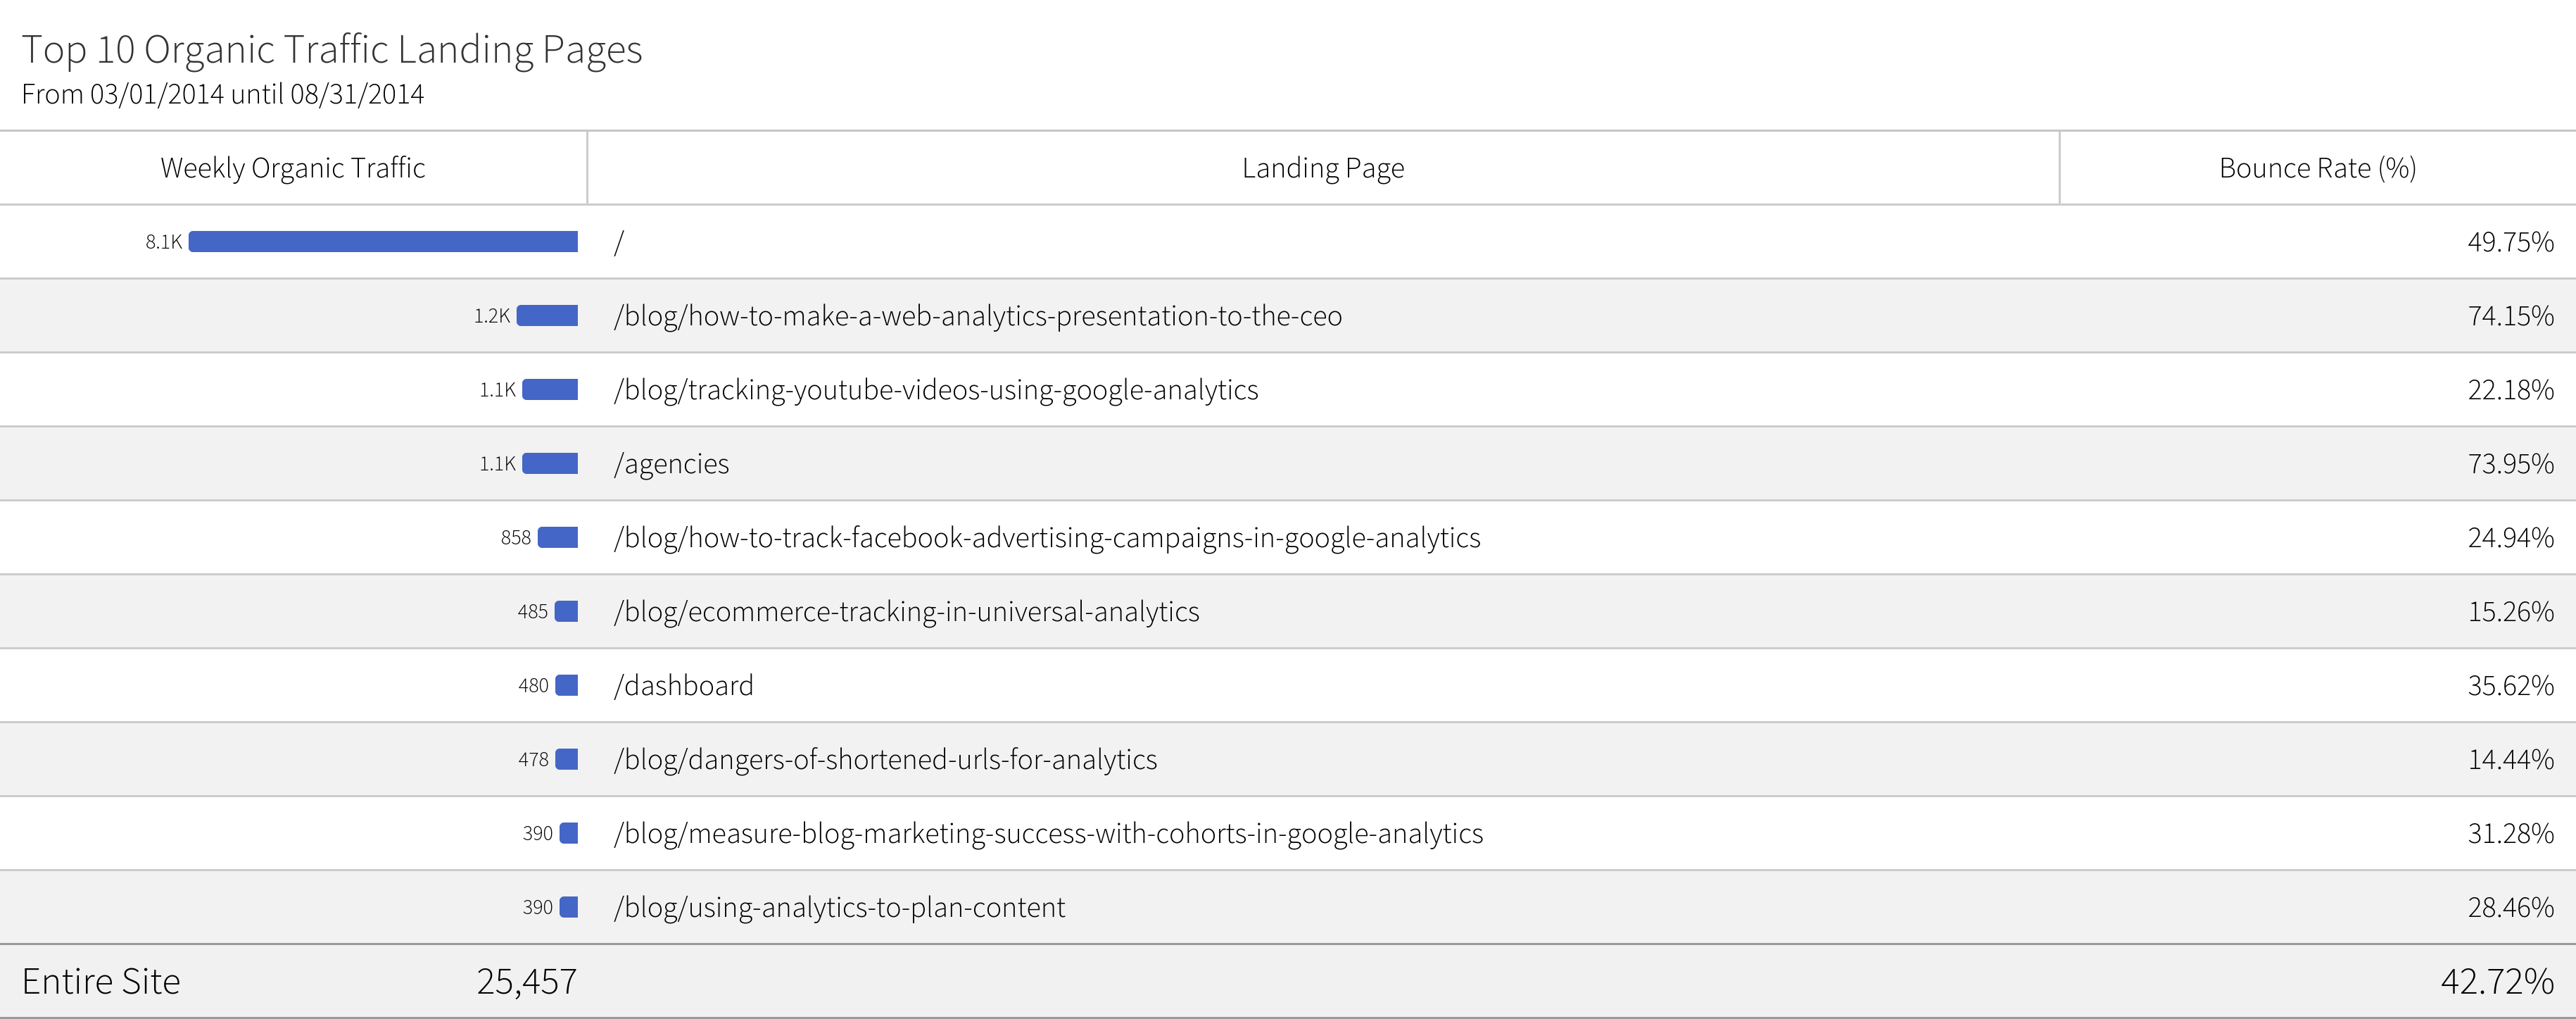Open the dangers-of-shortened-urls blog link
2576x1019 pixels.
885,760
